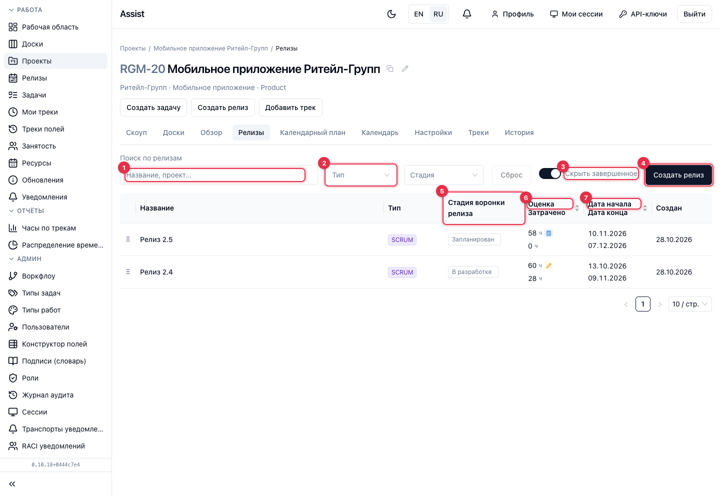Open Часы по трекам report
Screen dimensions: 720x496
click(x=55, y=228)
